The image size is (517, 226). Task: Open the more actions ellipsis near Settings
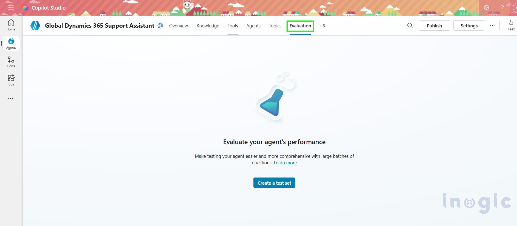coord(492,25)
